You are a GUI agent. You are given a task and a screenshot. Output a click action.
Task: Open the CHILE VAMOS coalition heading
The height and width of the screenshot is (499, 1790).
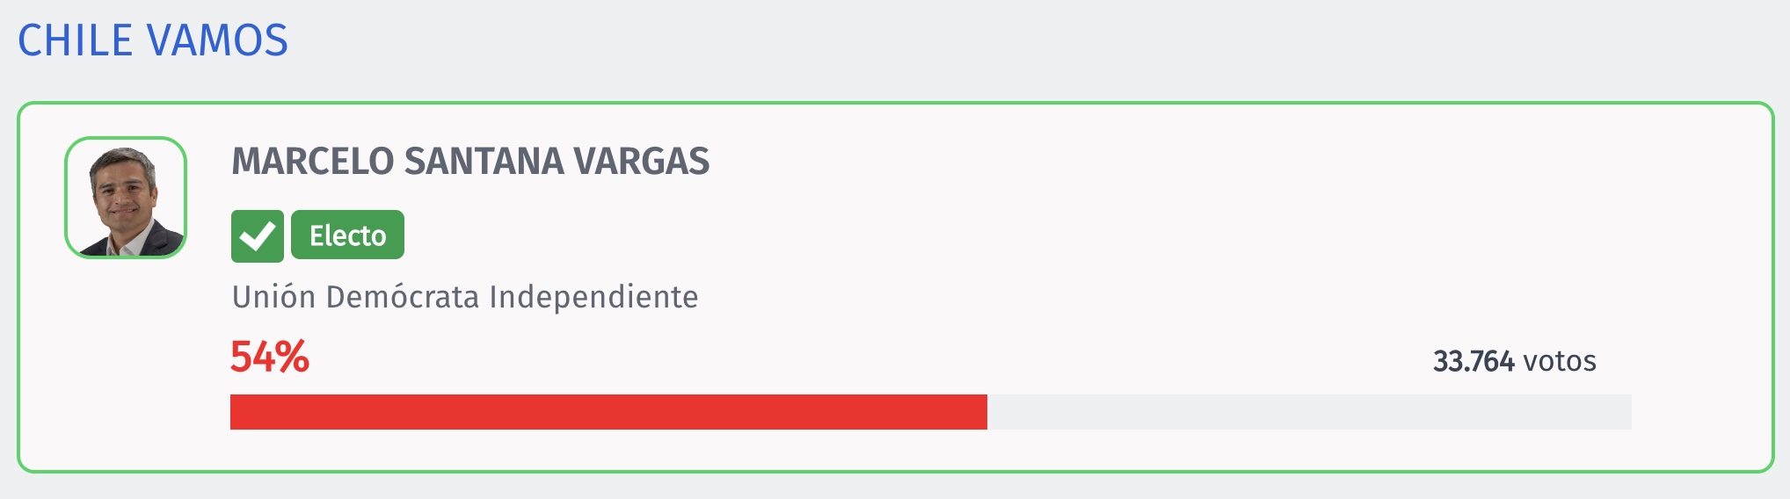tap(153, 40)
